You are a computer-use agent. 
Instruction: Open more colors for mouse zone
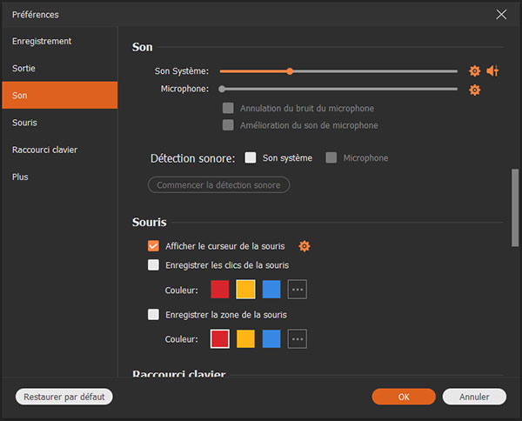coord(298,338)
